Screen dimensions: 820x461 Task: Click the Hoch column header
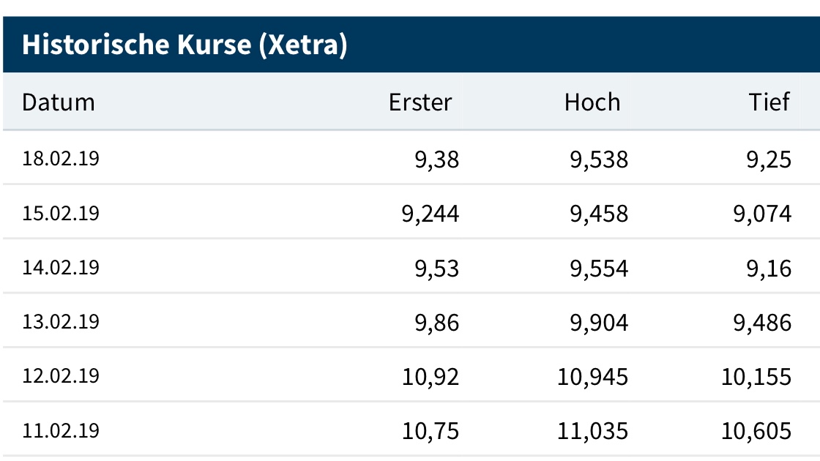pos(592,102)
